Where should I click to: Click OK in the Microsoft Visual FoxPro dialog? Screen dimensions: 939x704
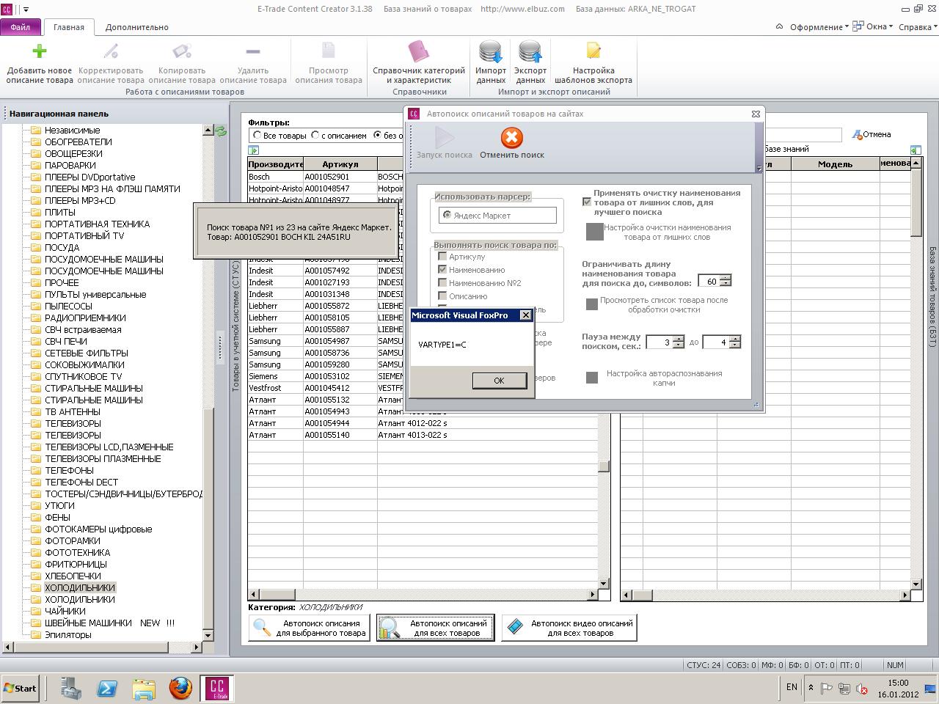click(x=499, y=380)
